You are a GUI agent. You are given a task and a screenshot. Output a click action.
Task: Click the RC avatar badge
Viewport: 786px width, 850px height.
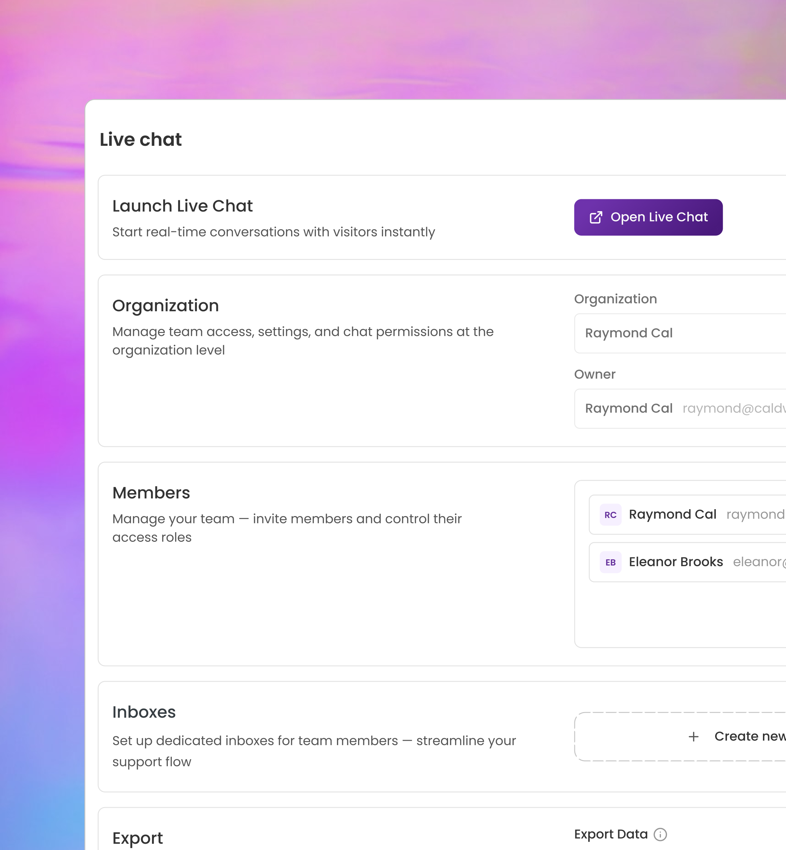click(610, 515)
